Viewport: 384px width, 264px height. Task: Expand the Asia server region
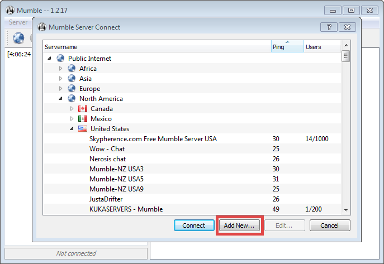[x=61, y=79]
